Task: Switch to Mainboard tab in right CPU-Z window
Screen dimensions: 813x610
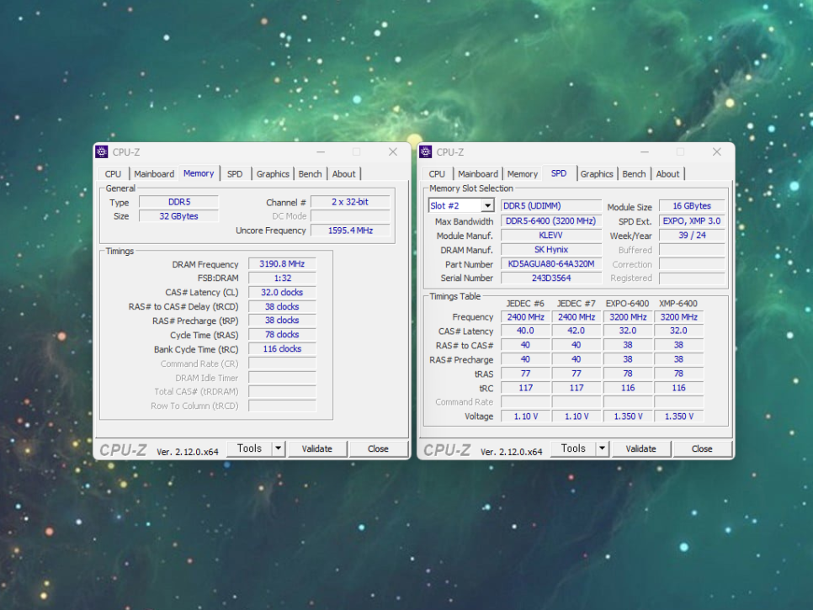Action: click(x=478, y=174)
